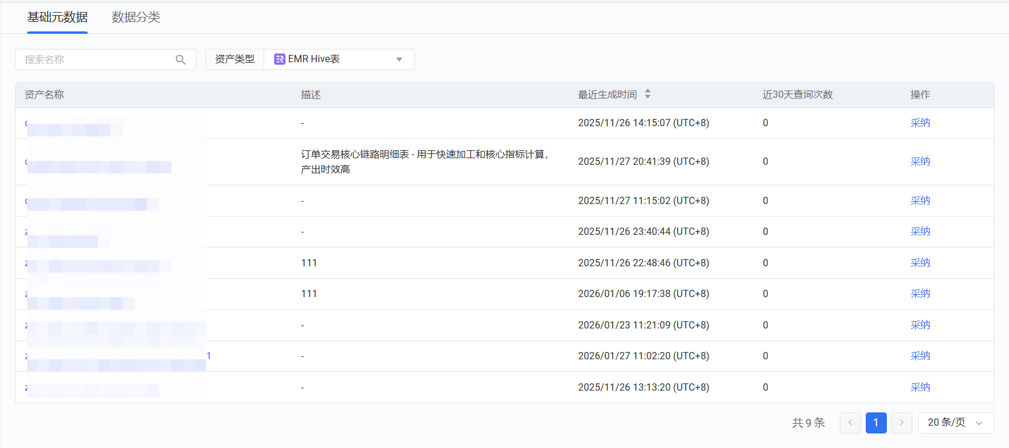Adopt the asset generated 2025/11/27 11:15:02

[920, 201]
